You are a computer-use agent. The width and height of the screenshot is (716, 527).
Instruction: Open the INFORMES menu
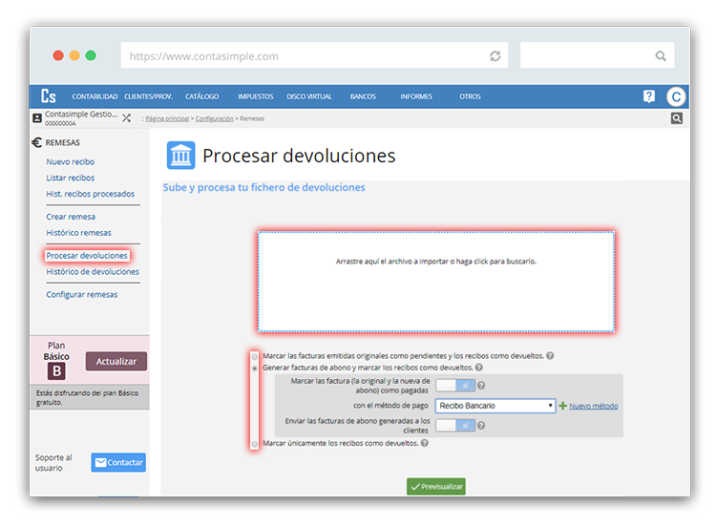tap(416, 96)
